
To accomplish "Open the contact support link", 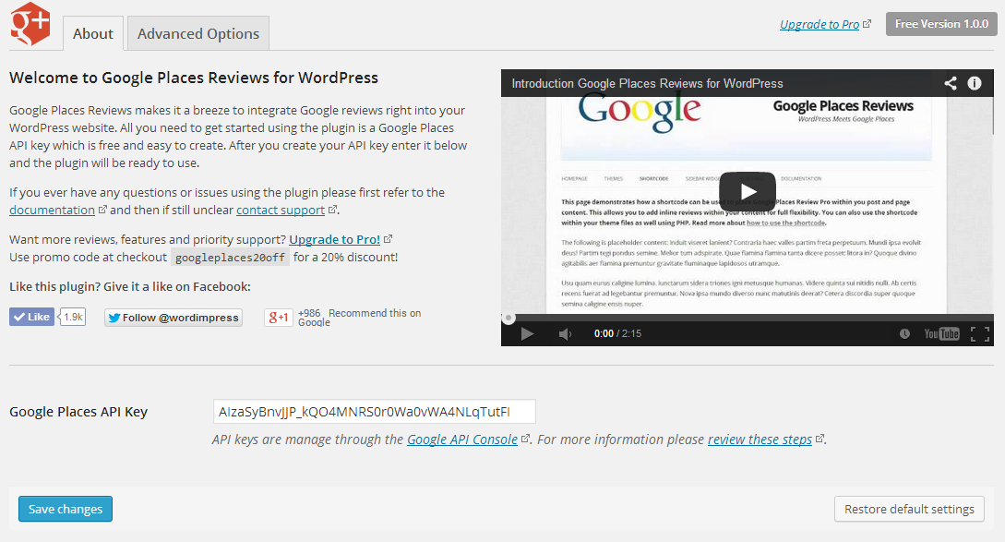I will (281, 210).
